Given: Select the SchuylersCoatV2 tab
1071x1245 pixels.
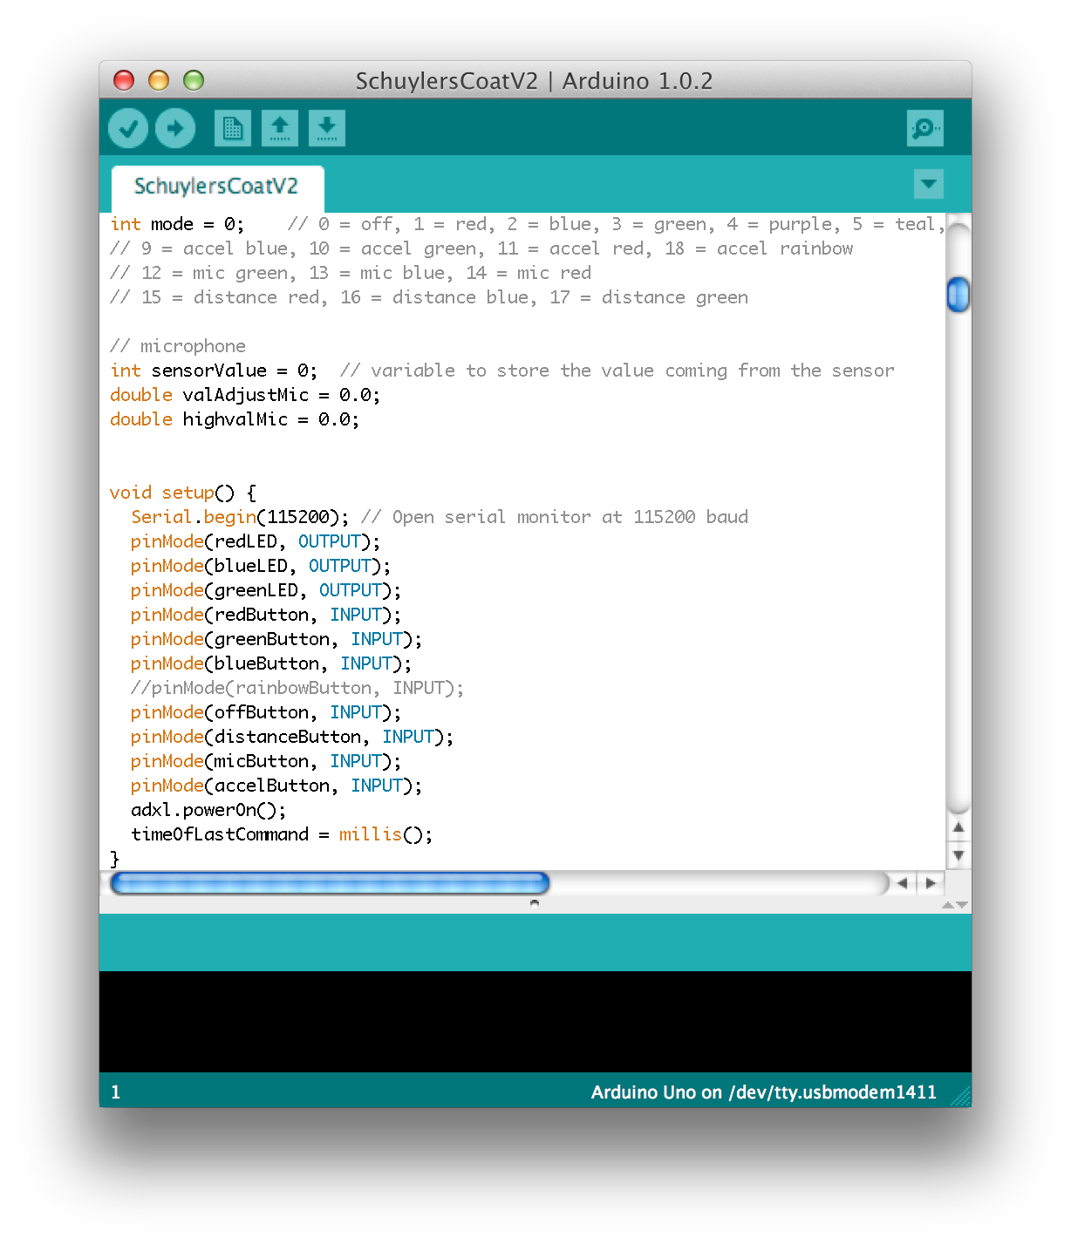Looking at the screenshot, I should tap(216, 186).
